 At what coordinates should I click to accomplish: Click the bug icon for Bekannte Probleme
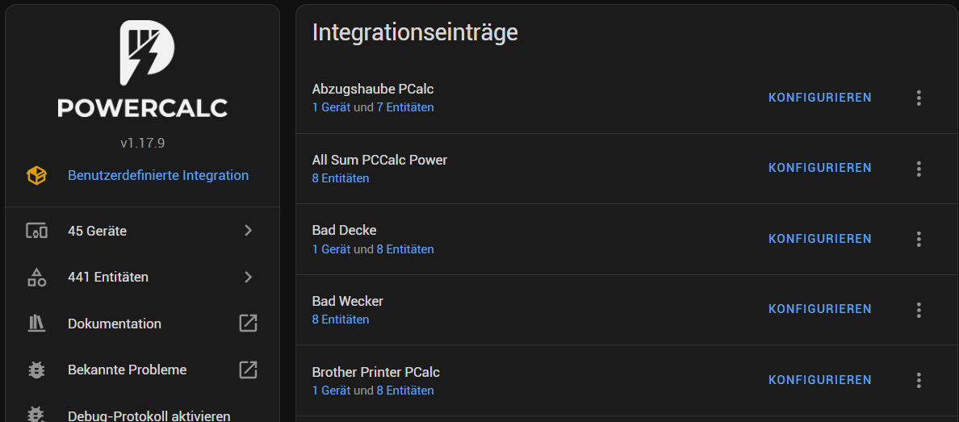36,370
